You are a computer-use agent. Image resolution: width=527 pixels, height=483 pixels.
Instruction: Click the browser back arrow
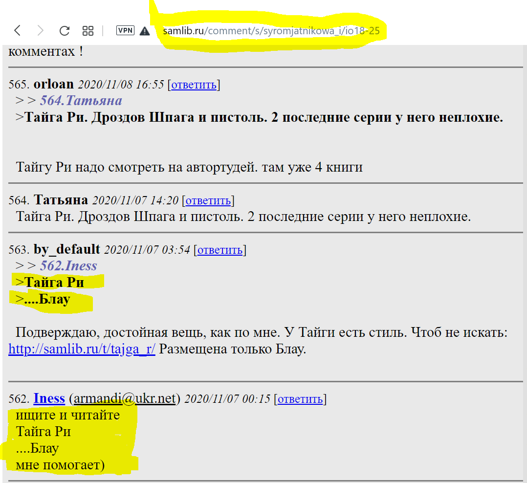pyautogui.click(x=18, y=31)
